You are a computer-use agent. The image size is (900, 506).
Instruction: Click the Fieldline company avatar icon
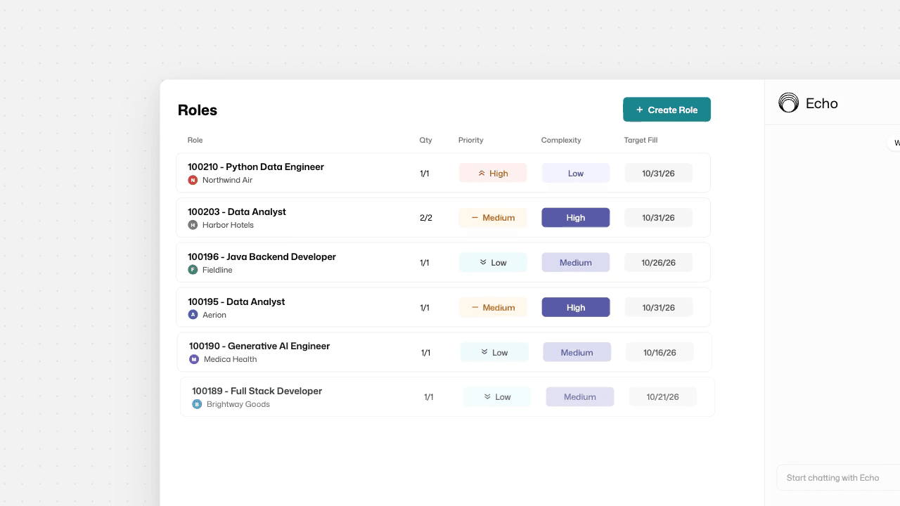(193, 270)
